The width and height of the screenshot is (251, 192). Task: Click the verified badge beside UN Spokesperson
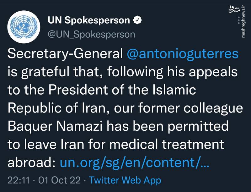137,21
